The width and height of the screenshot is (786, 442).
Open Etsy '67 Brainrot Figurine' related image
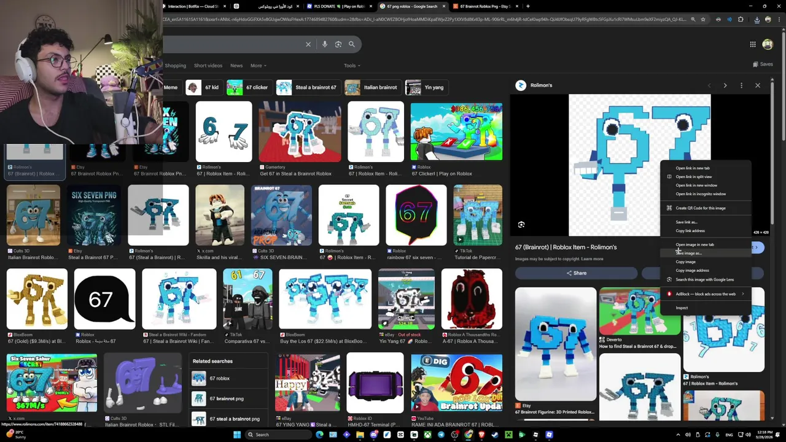click(555, 344)
